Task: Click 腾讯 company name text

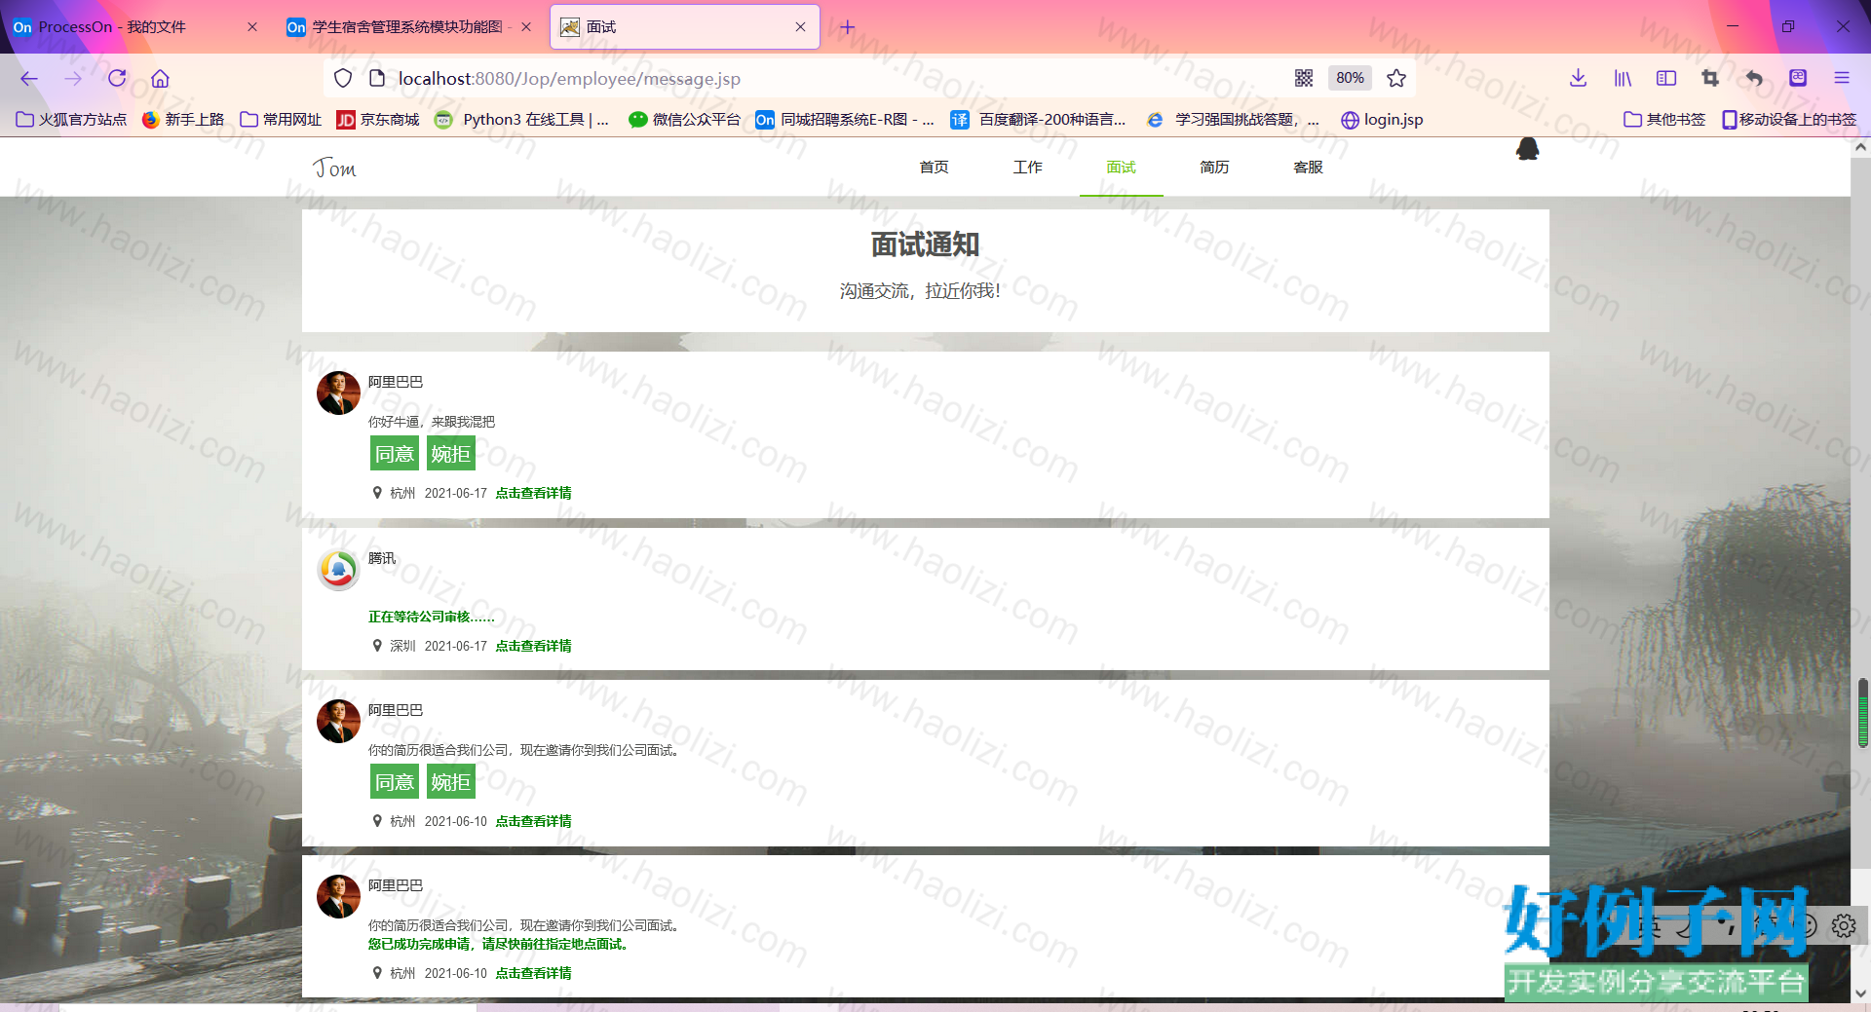Action: (x=382, y=559)
